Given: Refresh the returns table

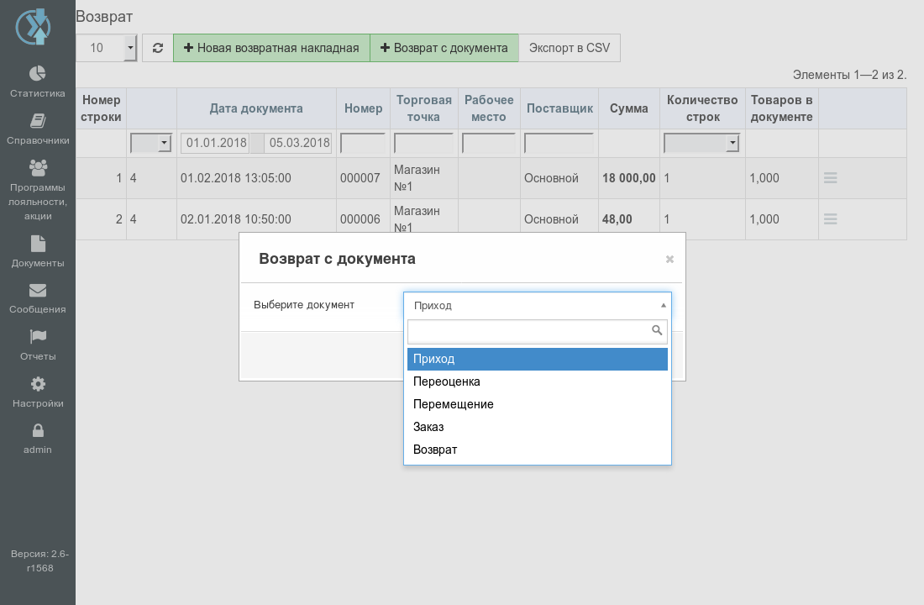Looking at the screenshot, I should pyautogui.click(x=157, y=48).
